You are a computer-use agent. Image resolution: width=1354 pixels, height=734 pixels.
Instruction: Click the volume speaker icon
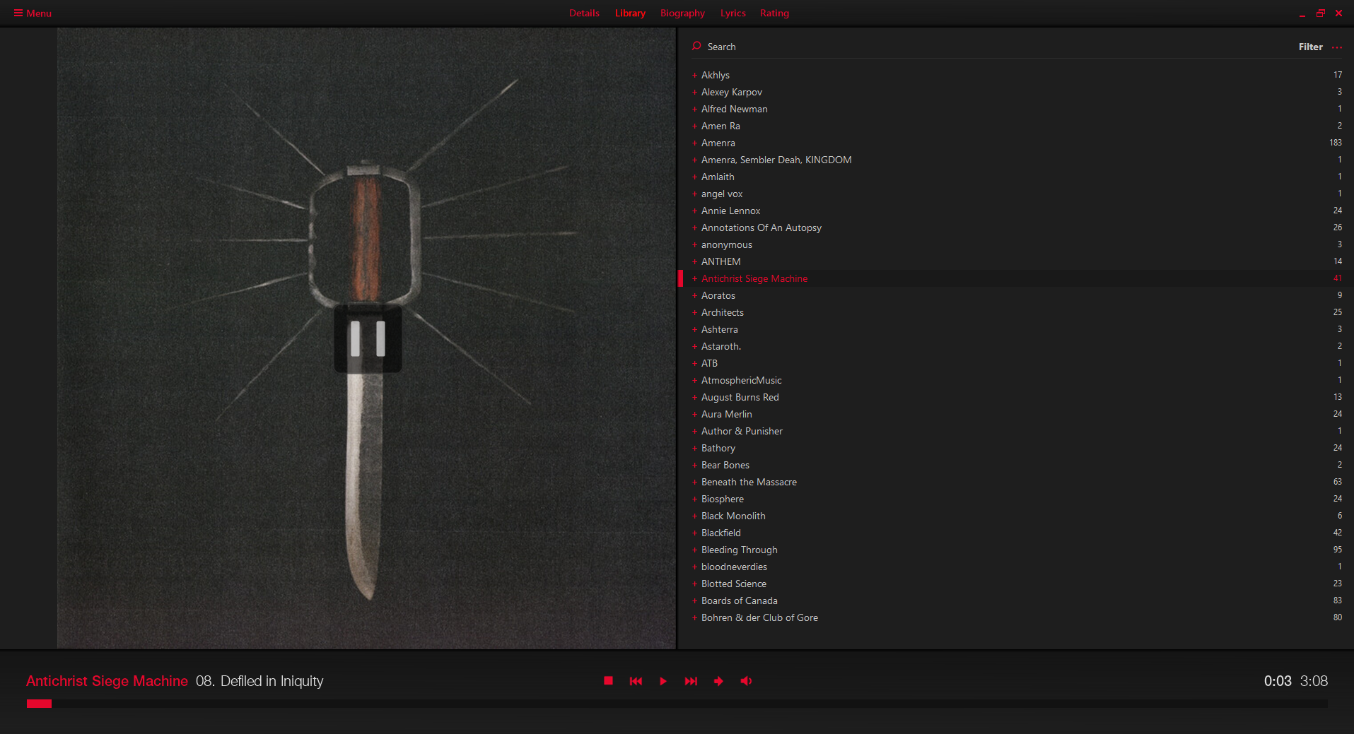tap(746, 681)
